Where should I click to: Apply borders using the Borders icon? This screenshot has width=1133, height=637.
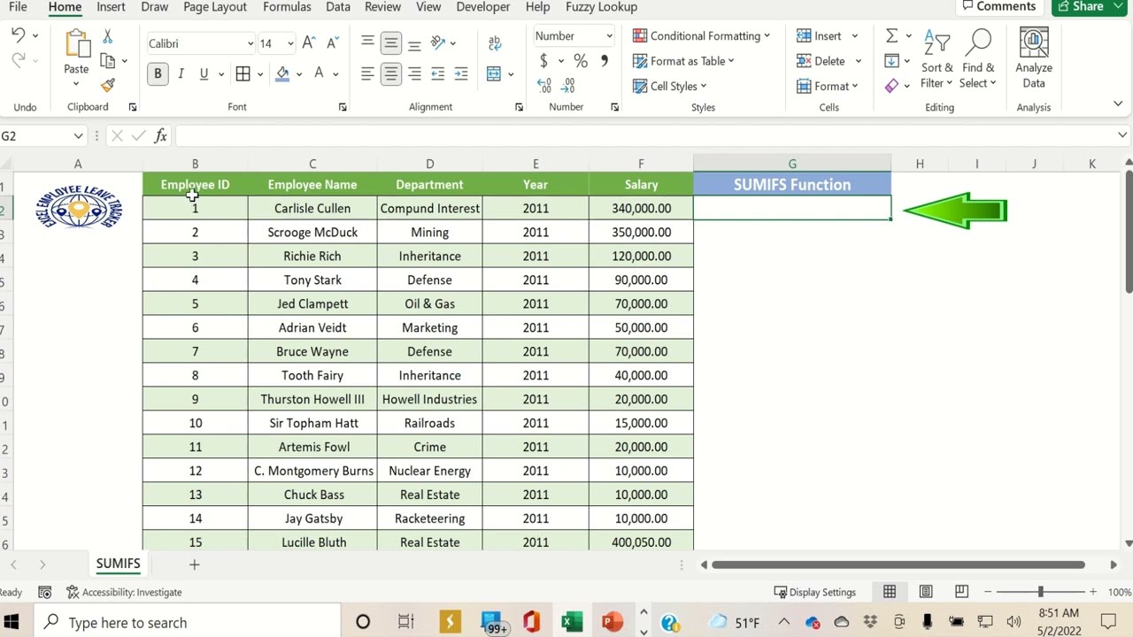tap(243, 74)
